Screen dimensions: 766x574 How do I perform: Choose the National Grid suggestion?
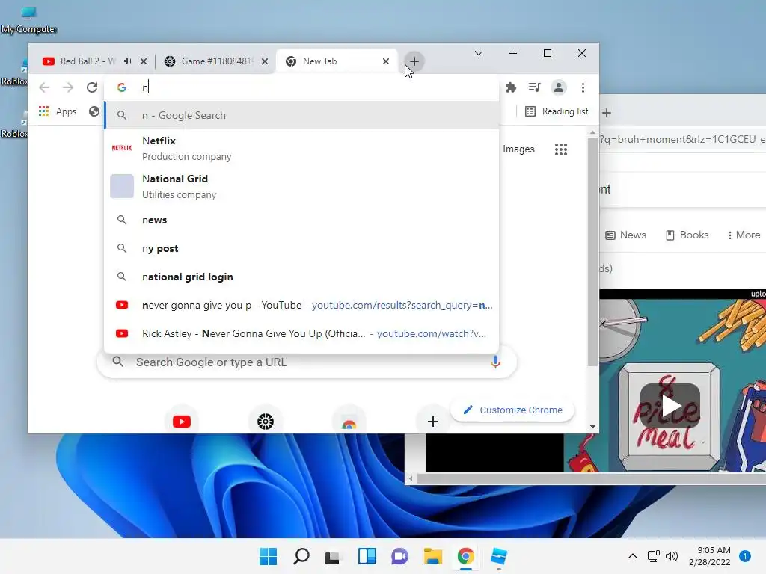302,186
